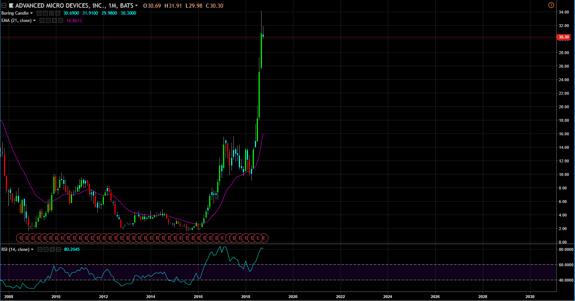575x301 pixels.
Task: Click the 2020 label on time axis
Action: coord(293,297)
